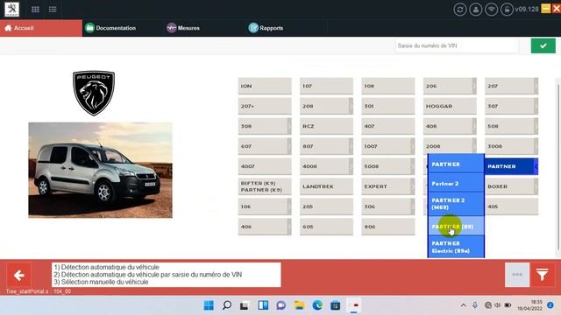
Task: Expand the BOXER model variants
Action: tap(536, 186)
